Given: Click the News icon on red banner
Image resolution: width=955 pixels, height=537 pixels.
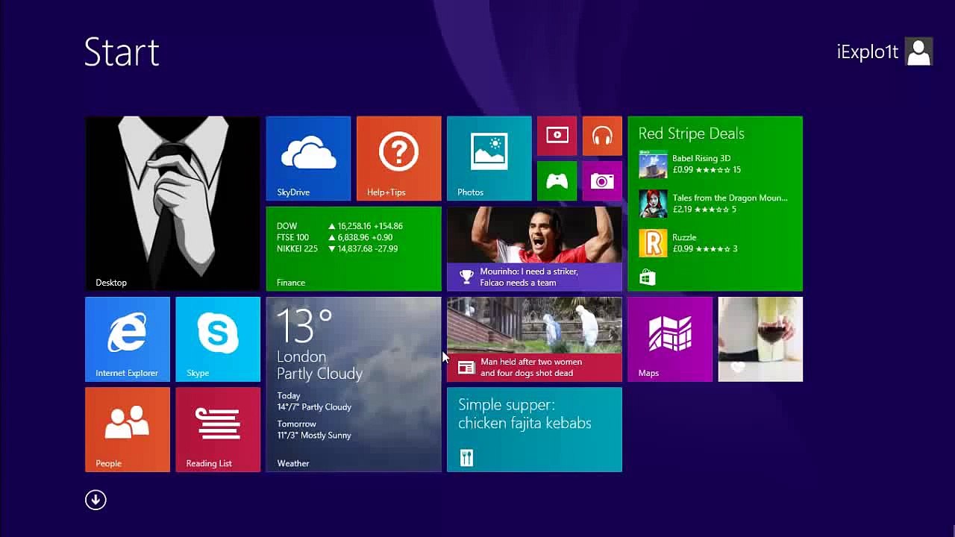Looking at the screenshot, I should (466, 368).
